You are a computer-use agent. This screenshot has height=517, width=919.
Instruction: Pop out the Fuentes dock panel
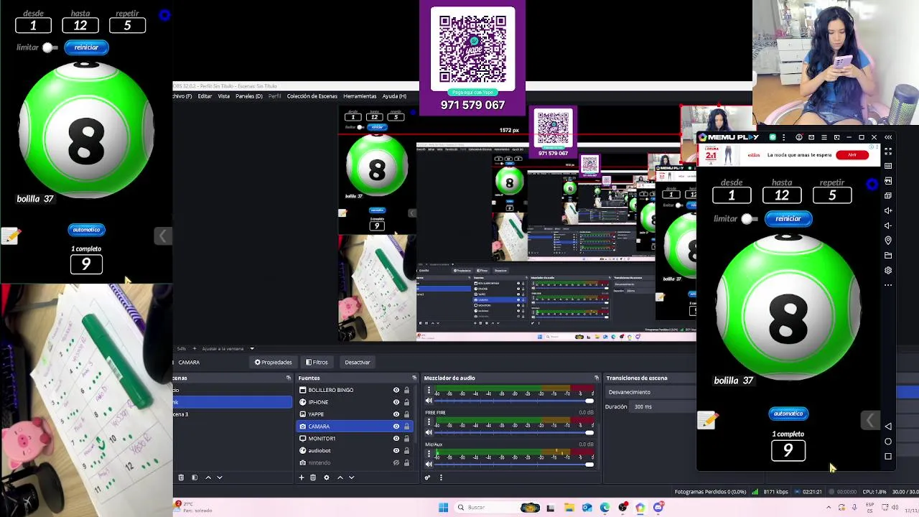(x=414, y=378)
